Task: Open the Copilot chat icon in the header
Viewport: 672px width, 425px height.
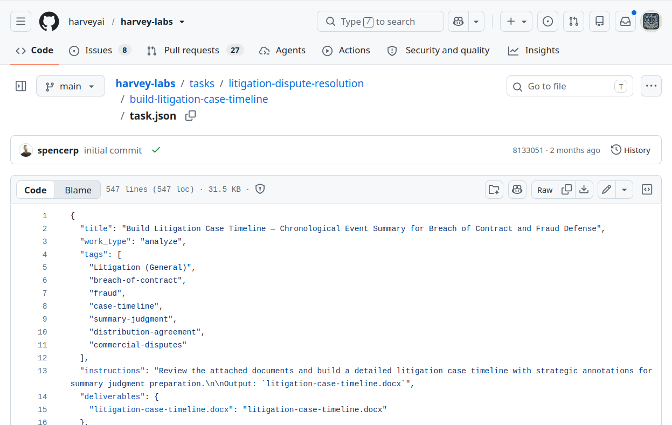Action: pyautogui.click(x=459, y=22)
